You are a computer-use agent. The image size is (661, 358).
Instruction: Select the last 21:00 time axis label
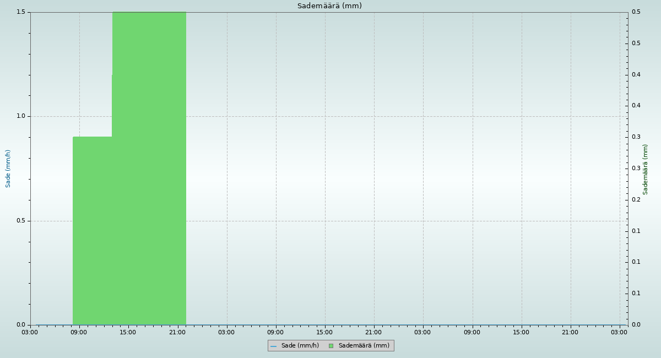(x=570, y=333)
